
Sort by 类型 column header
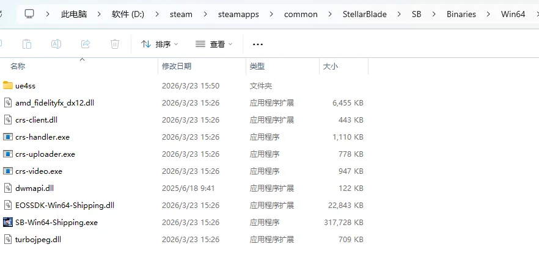257,66
